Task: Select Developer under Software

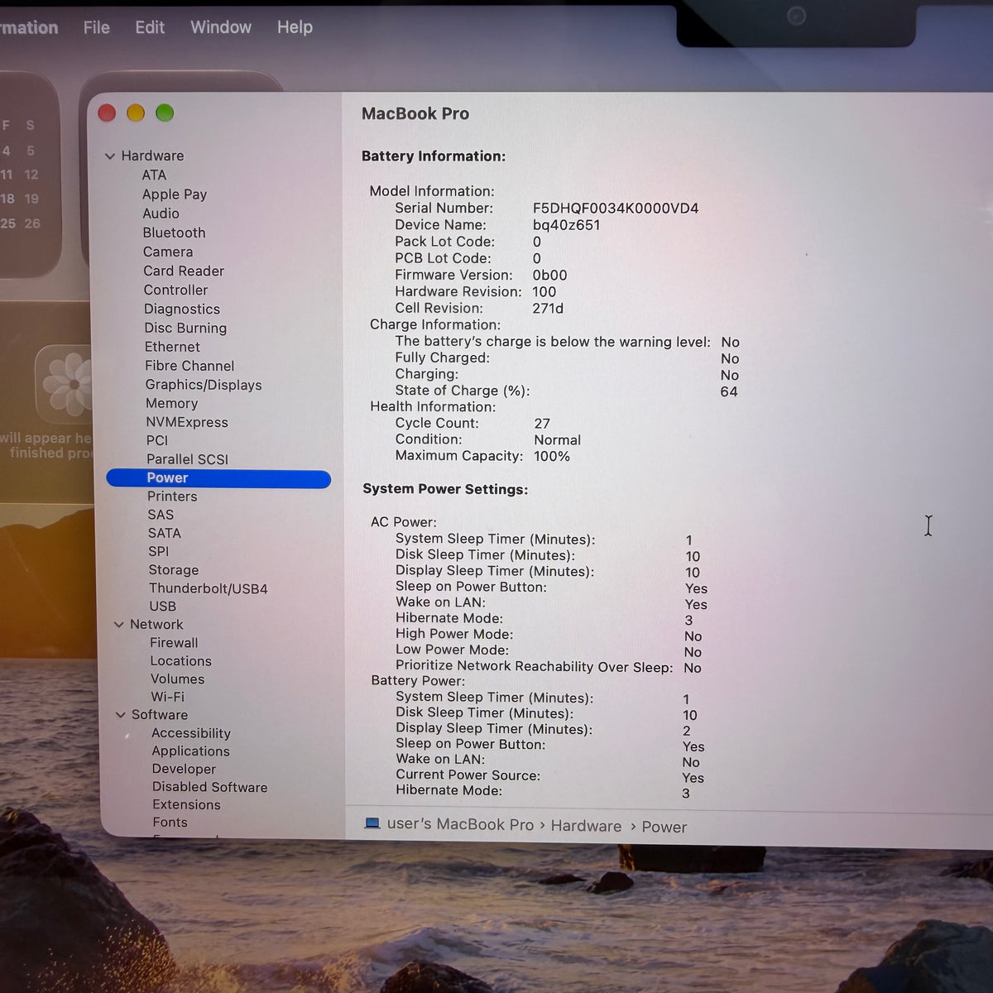Action: [x=184, y=769]
